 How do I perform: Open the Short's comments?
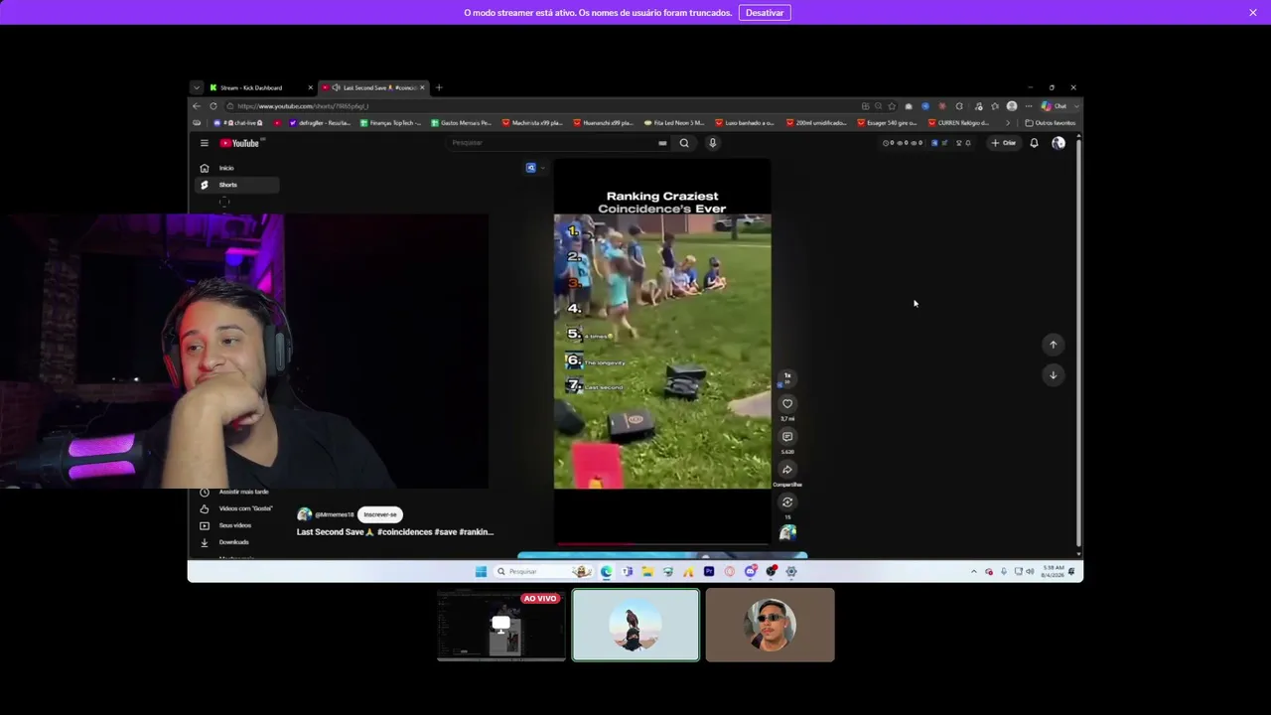pos(787,436)
